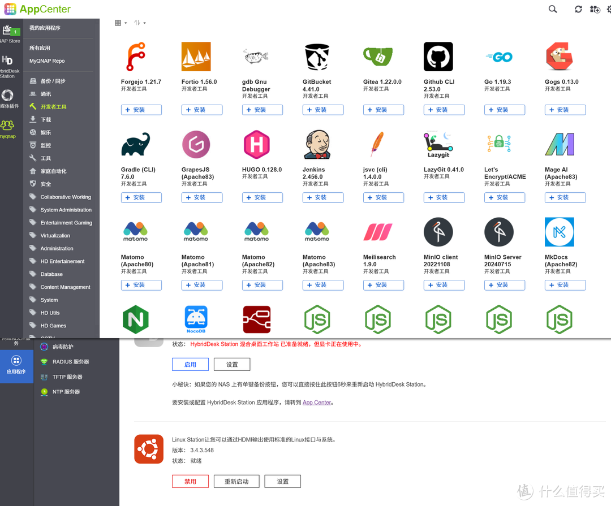Click 禁用 for Linux Station
The width and height of the screenshot is (611, 506).
190,482
